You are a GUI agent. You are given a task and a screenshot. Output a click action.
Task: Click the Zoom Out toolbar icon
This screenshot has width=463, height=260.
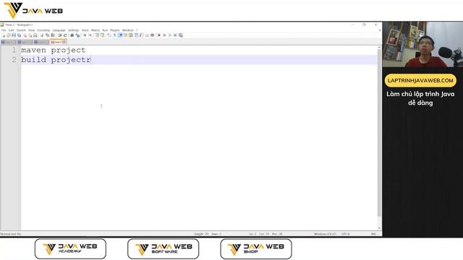pyautogui.click(x=90, y=35)
